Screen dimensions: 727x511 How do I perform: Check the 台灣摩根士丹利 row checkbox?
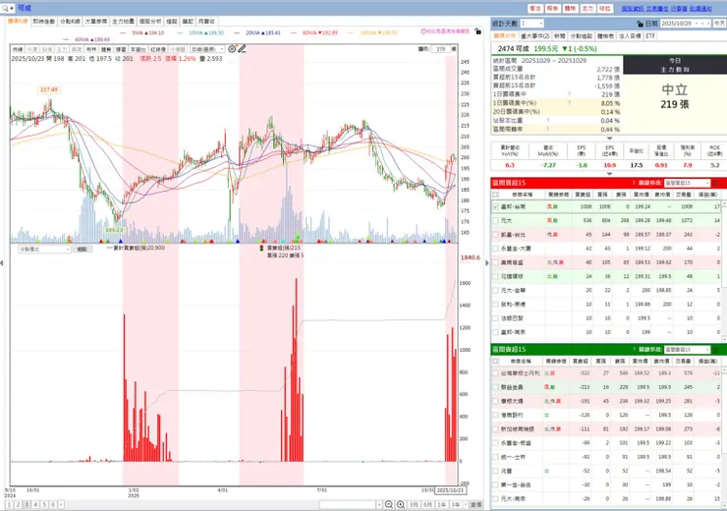[496, 373]
